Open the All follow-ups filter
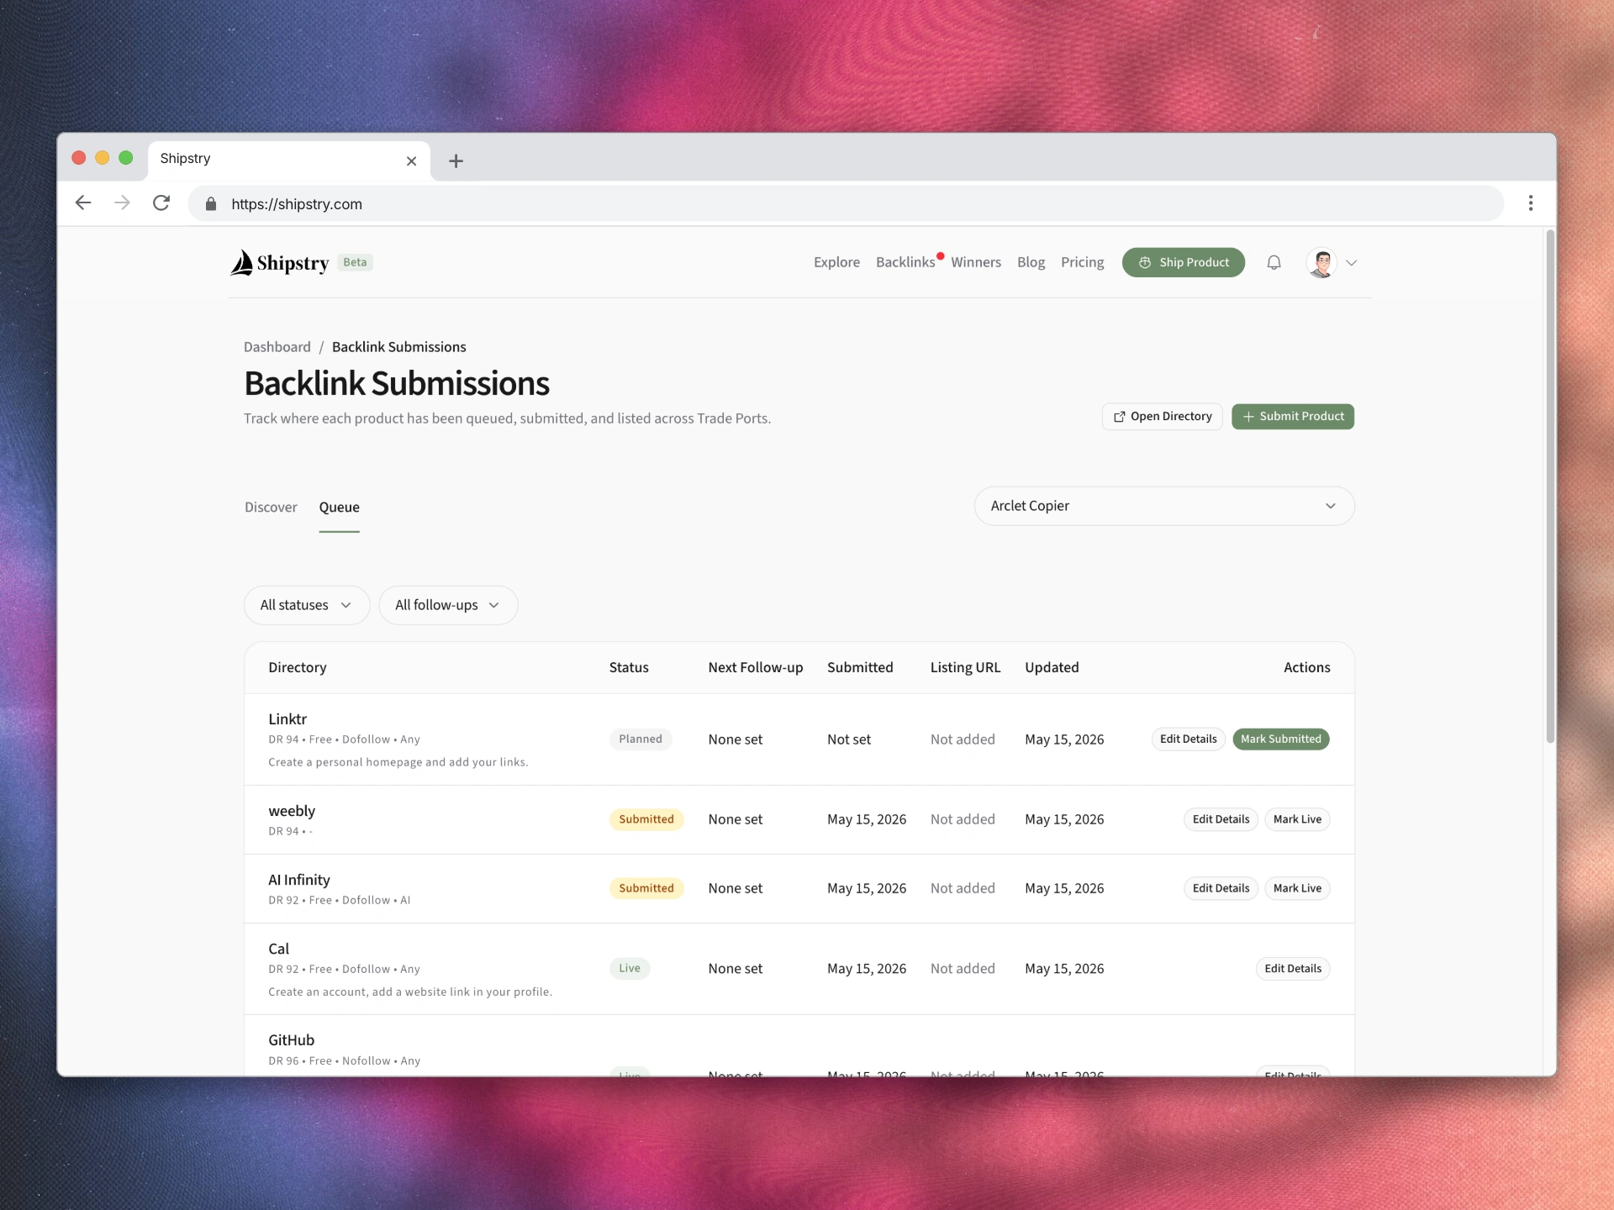The width and height of the screenshot is (1614, 1210). (448, 605)
